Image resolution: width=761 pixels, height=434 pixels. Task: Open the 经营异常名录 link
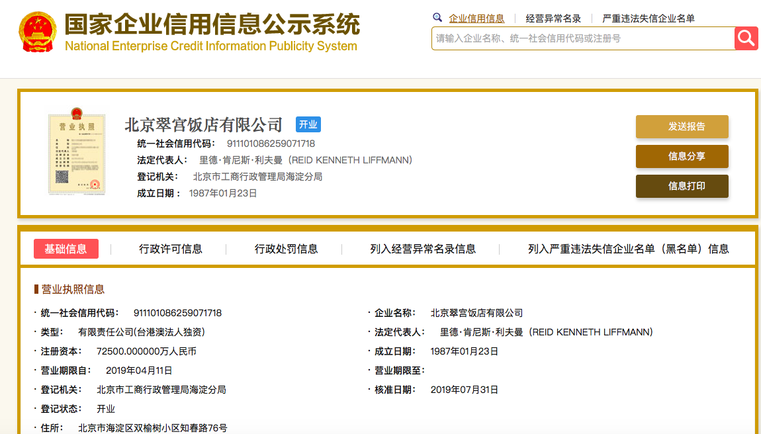tap(554, 17)
